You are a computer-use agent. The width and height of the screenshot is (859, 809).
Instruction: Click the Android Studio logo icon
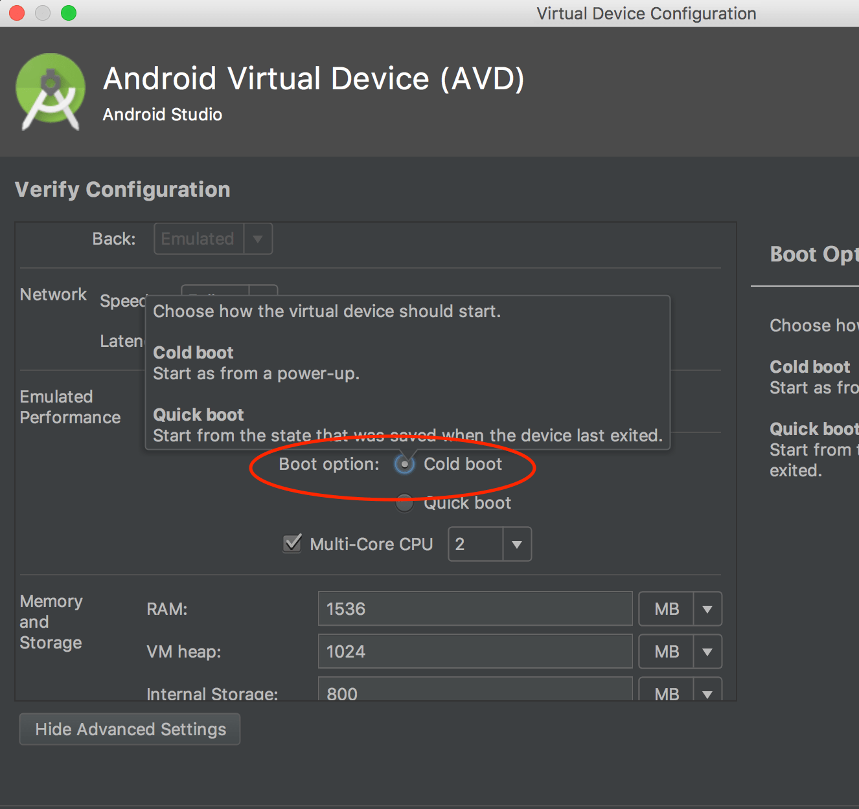pyautogui.click(x=51, y=92)
